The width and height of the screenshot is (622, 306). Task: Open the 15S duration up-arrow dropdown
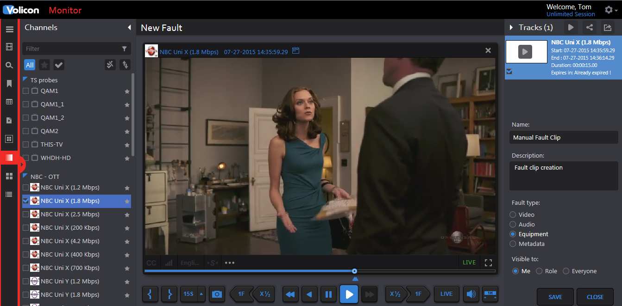point(201,294)
